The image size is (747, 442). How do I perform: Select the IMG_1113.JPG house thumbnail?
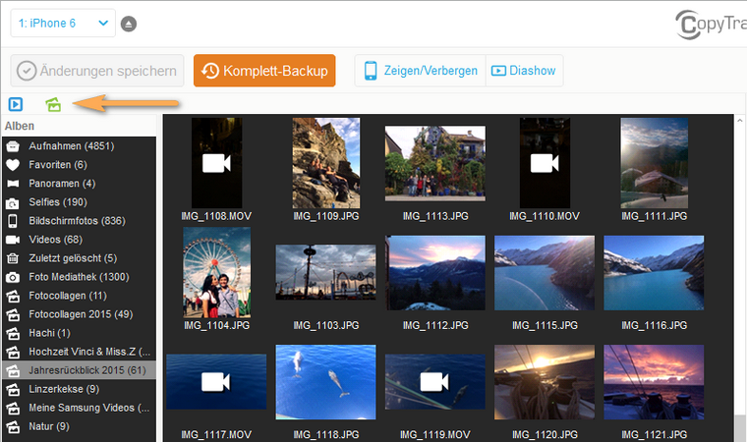click(435, 163)
